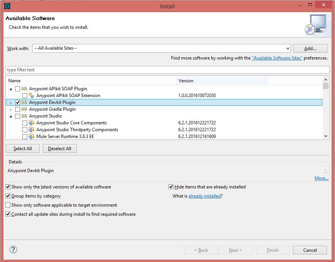Collapse the Anypoint Studio tree node
335x262 pixels.
tap(11, 116)
